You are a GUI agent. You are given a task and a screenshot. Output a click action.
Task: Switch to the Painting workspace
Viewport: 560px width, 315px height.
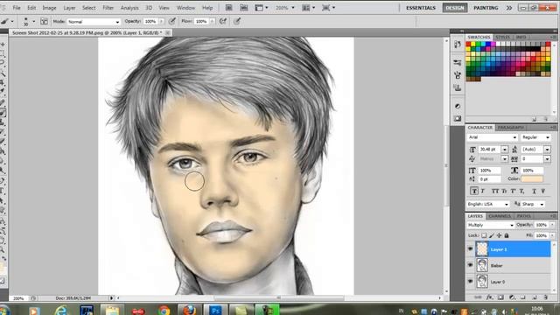pyautogui.click(x=486, y=8)
